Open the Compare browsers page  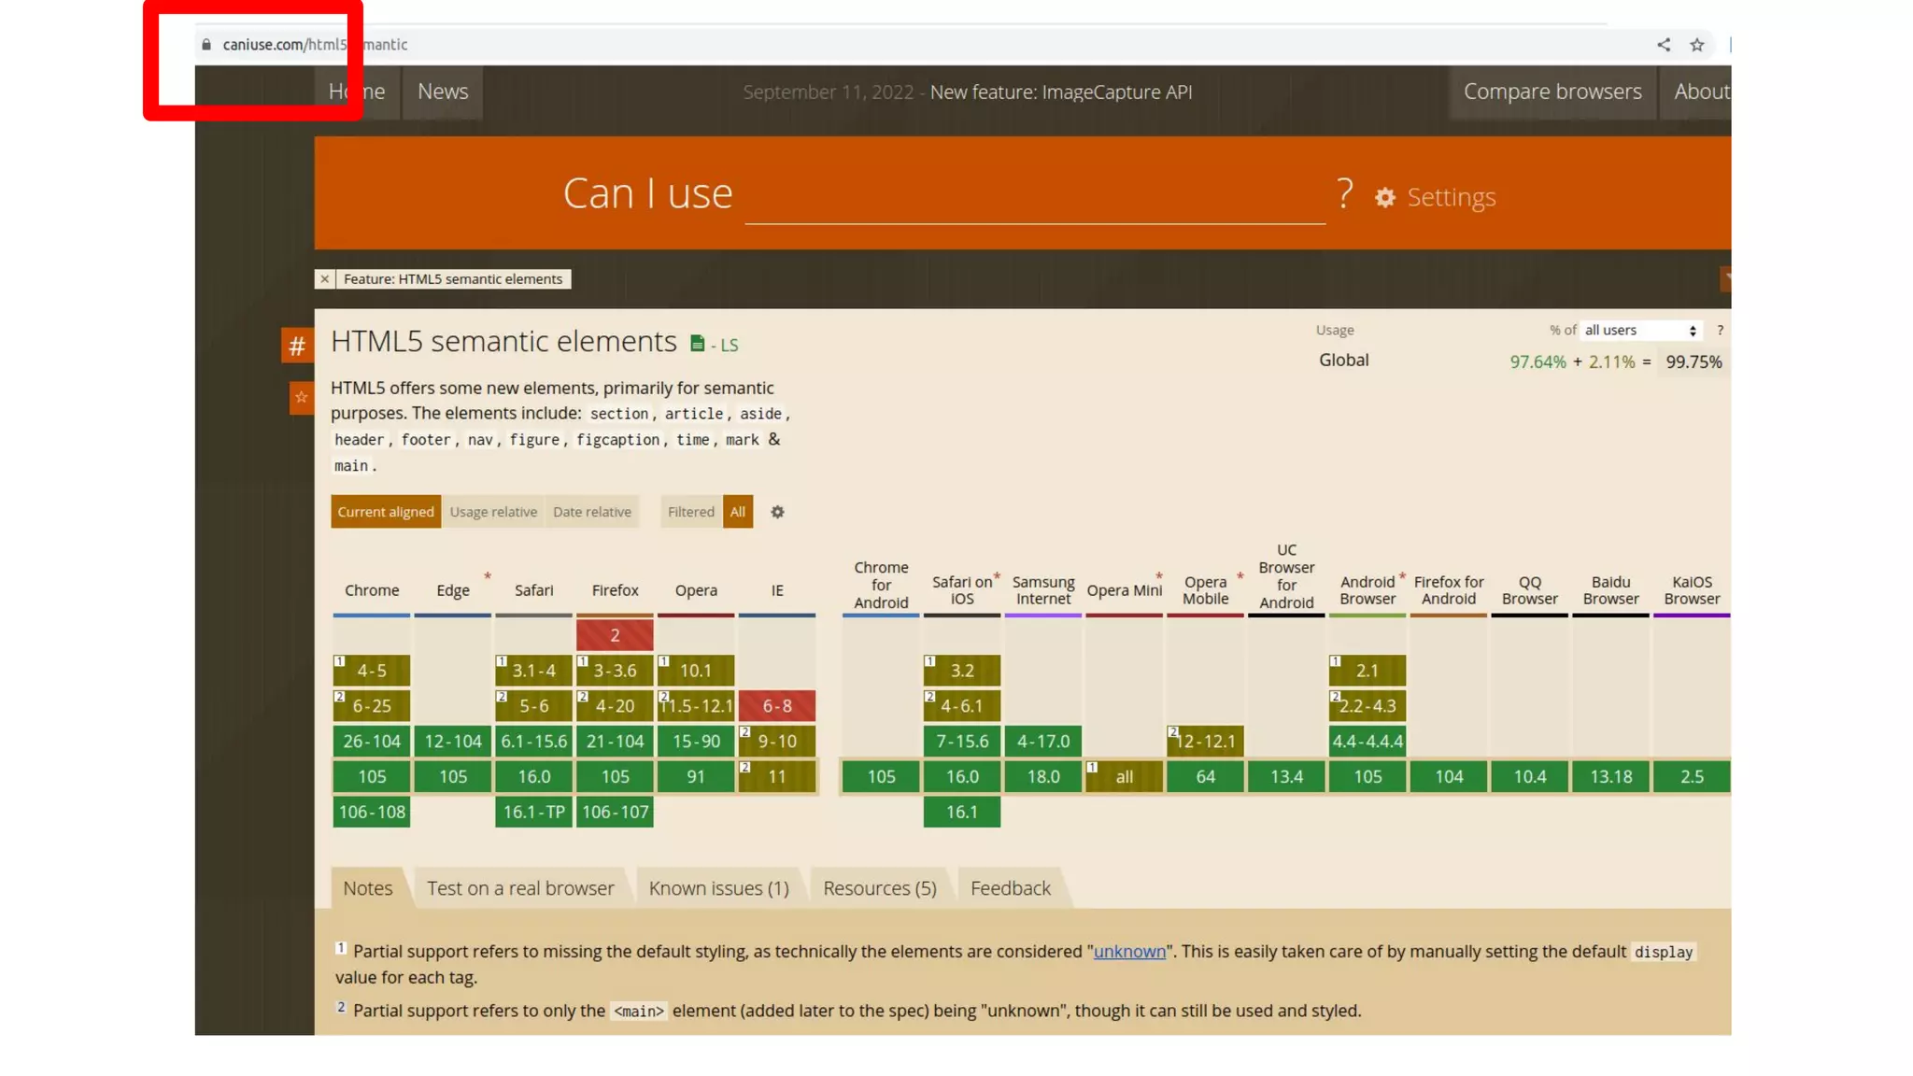coord(1552,92)
